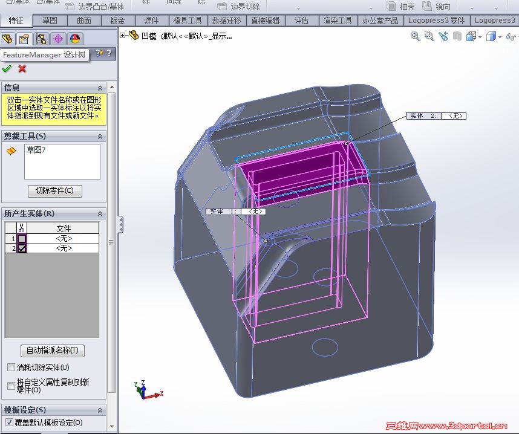519x434 pixels.
Task: Check the cut box for body row 1
Action: click(x=22, y=239)
